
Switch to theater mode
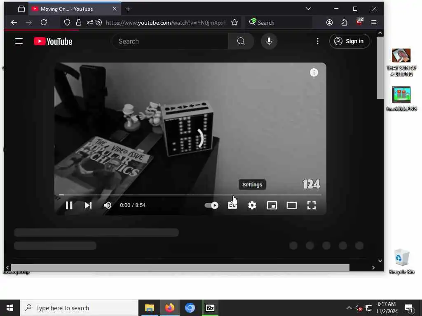(292, 206)
